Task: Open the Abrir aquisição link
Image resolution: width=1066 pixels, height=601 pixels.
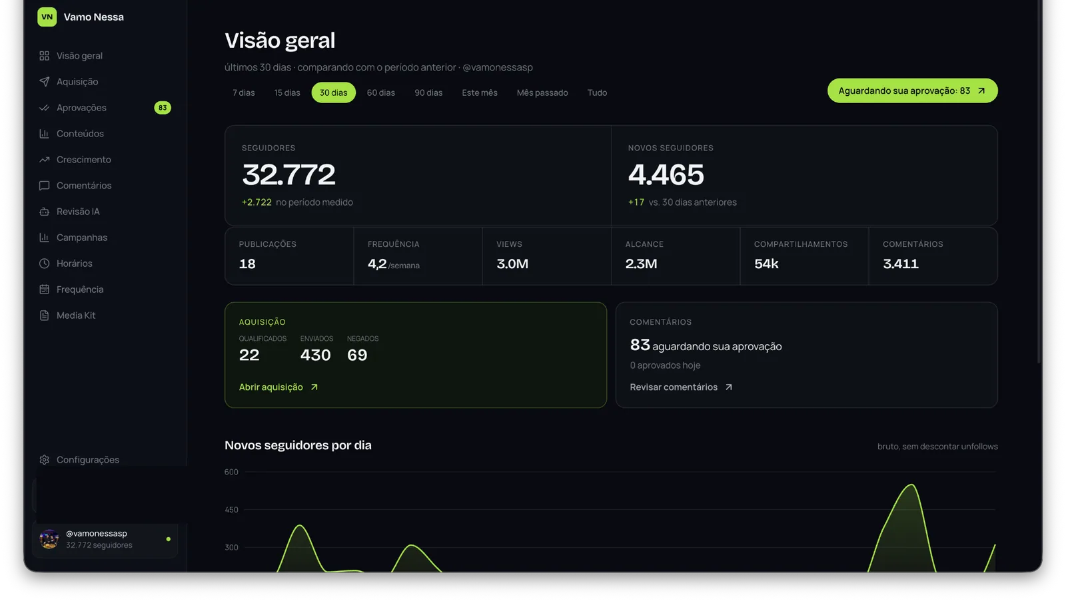Action: (x=278, y=387)
